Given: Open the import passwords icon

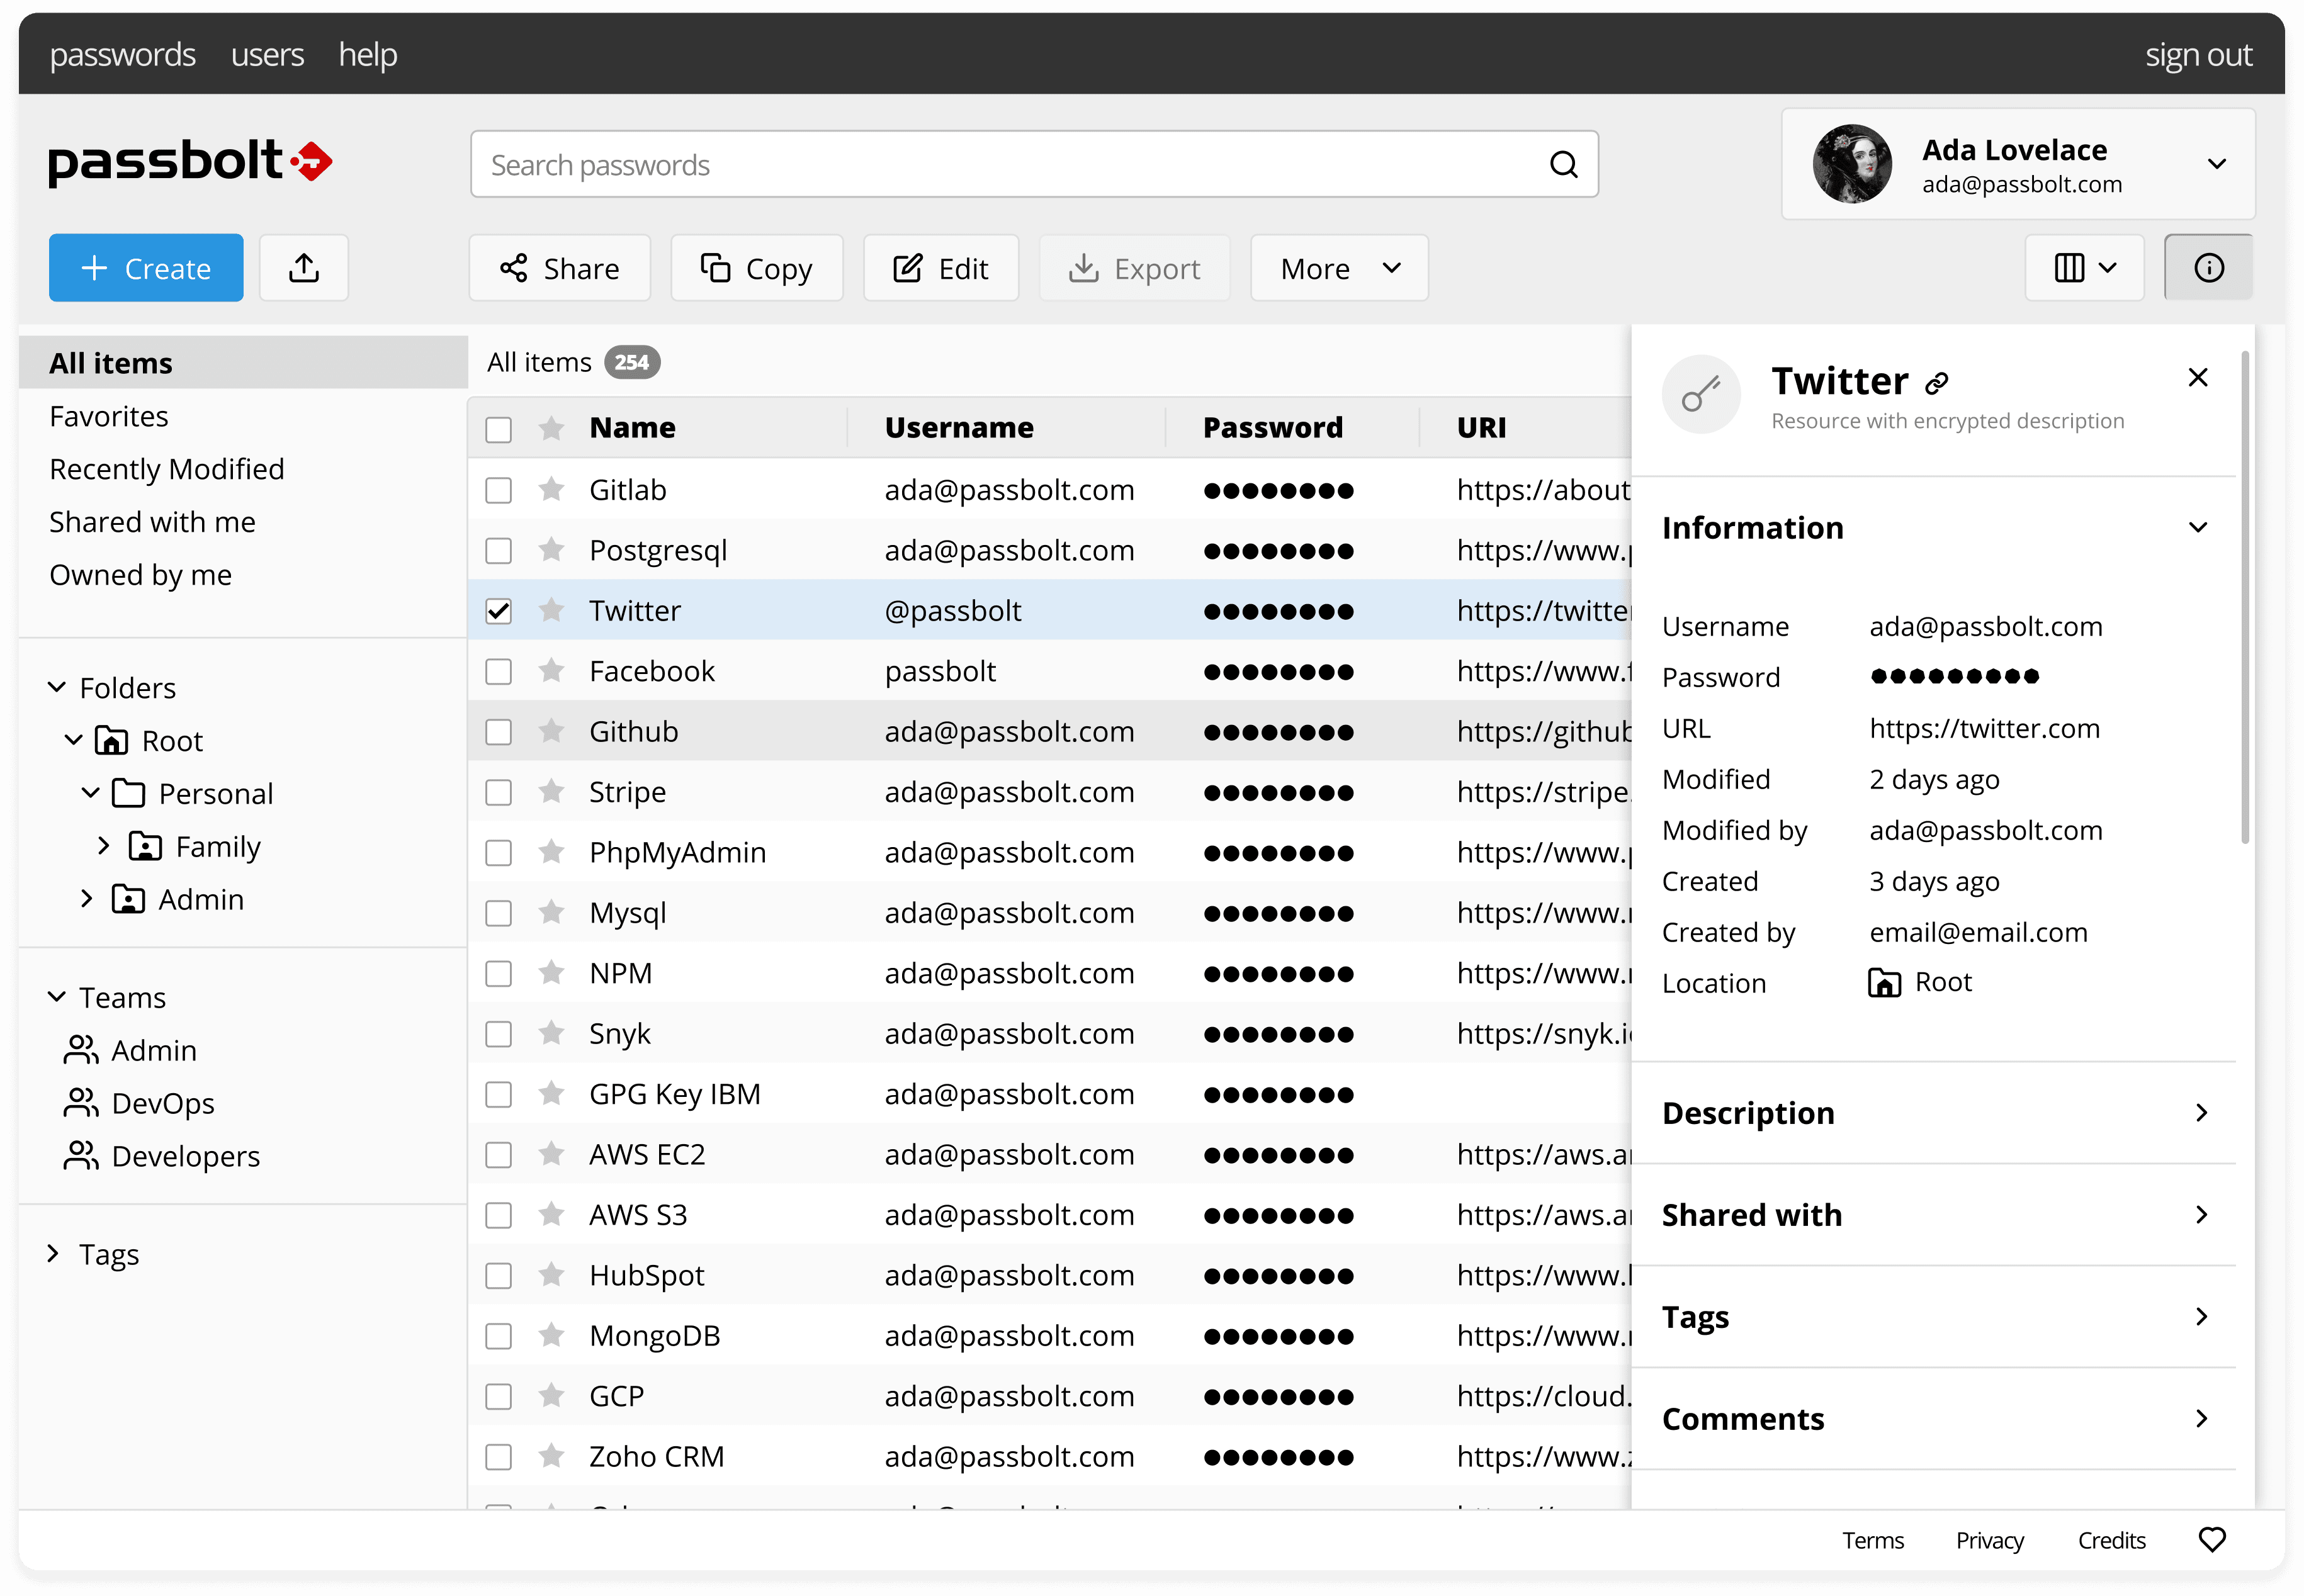Looking at the screenshot, I should [x=303, y=267].
